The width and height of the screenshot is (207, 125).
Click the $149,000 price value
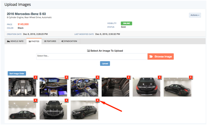(x=23, y=24)
